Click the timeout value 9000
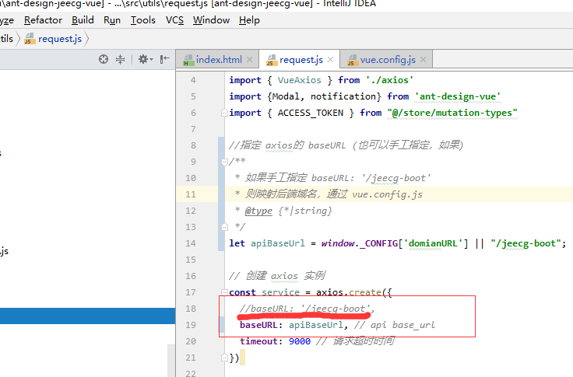This screenshot has height=377, width=573. pyautogui.click(x=300, y=341)
